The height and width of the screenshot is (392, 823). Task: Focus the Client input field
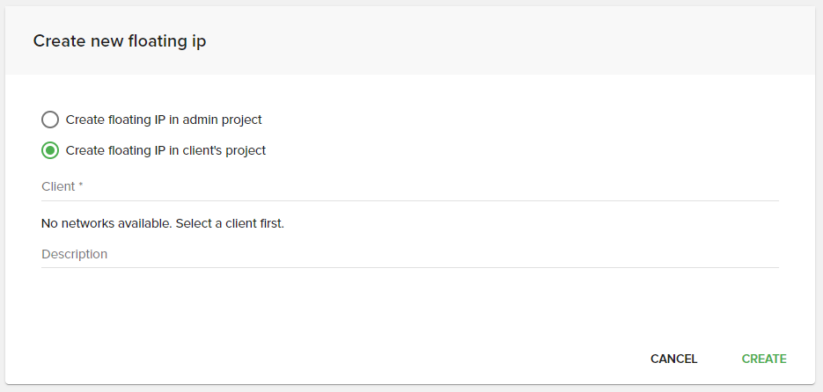click(410, 187)
